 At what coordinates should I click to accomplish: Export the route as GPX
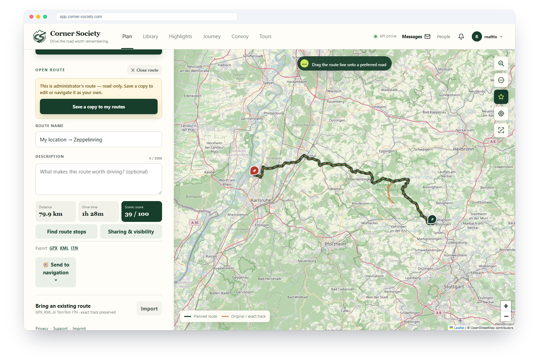pyautogui.click(x=53, y=248)
